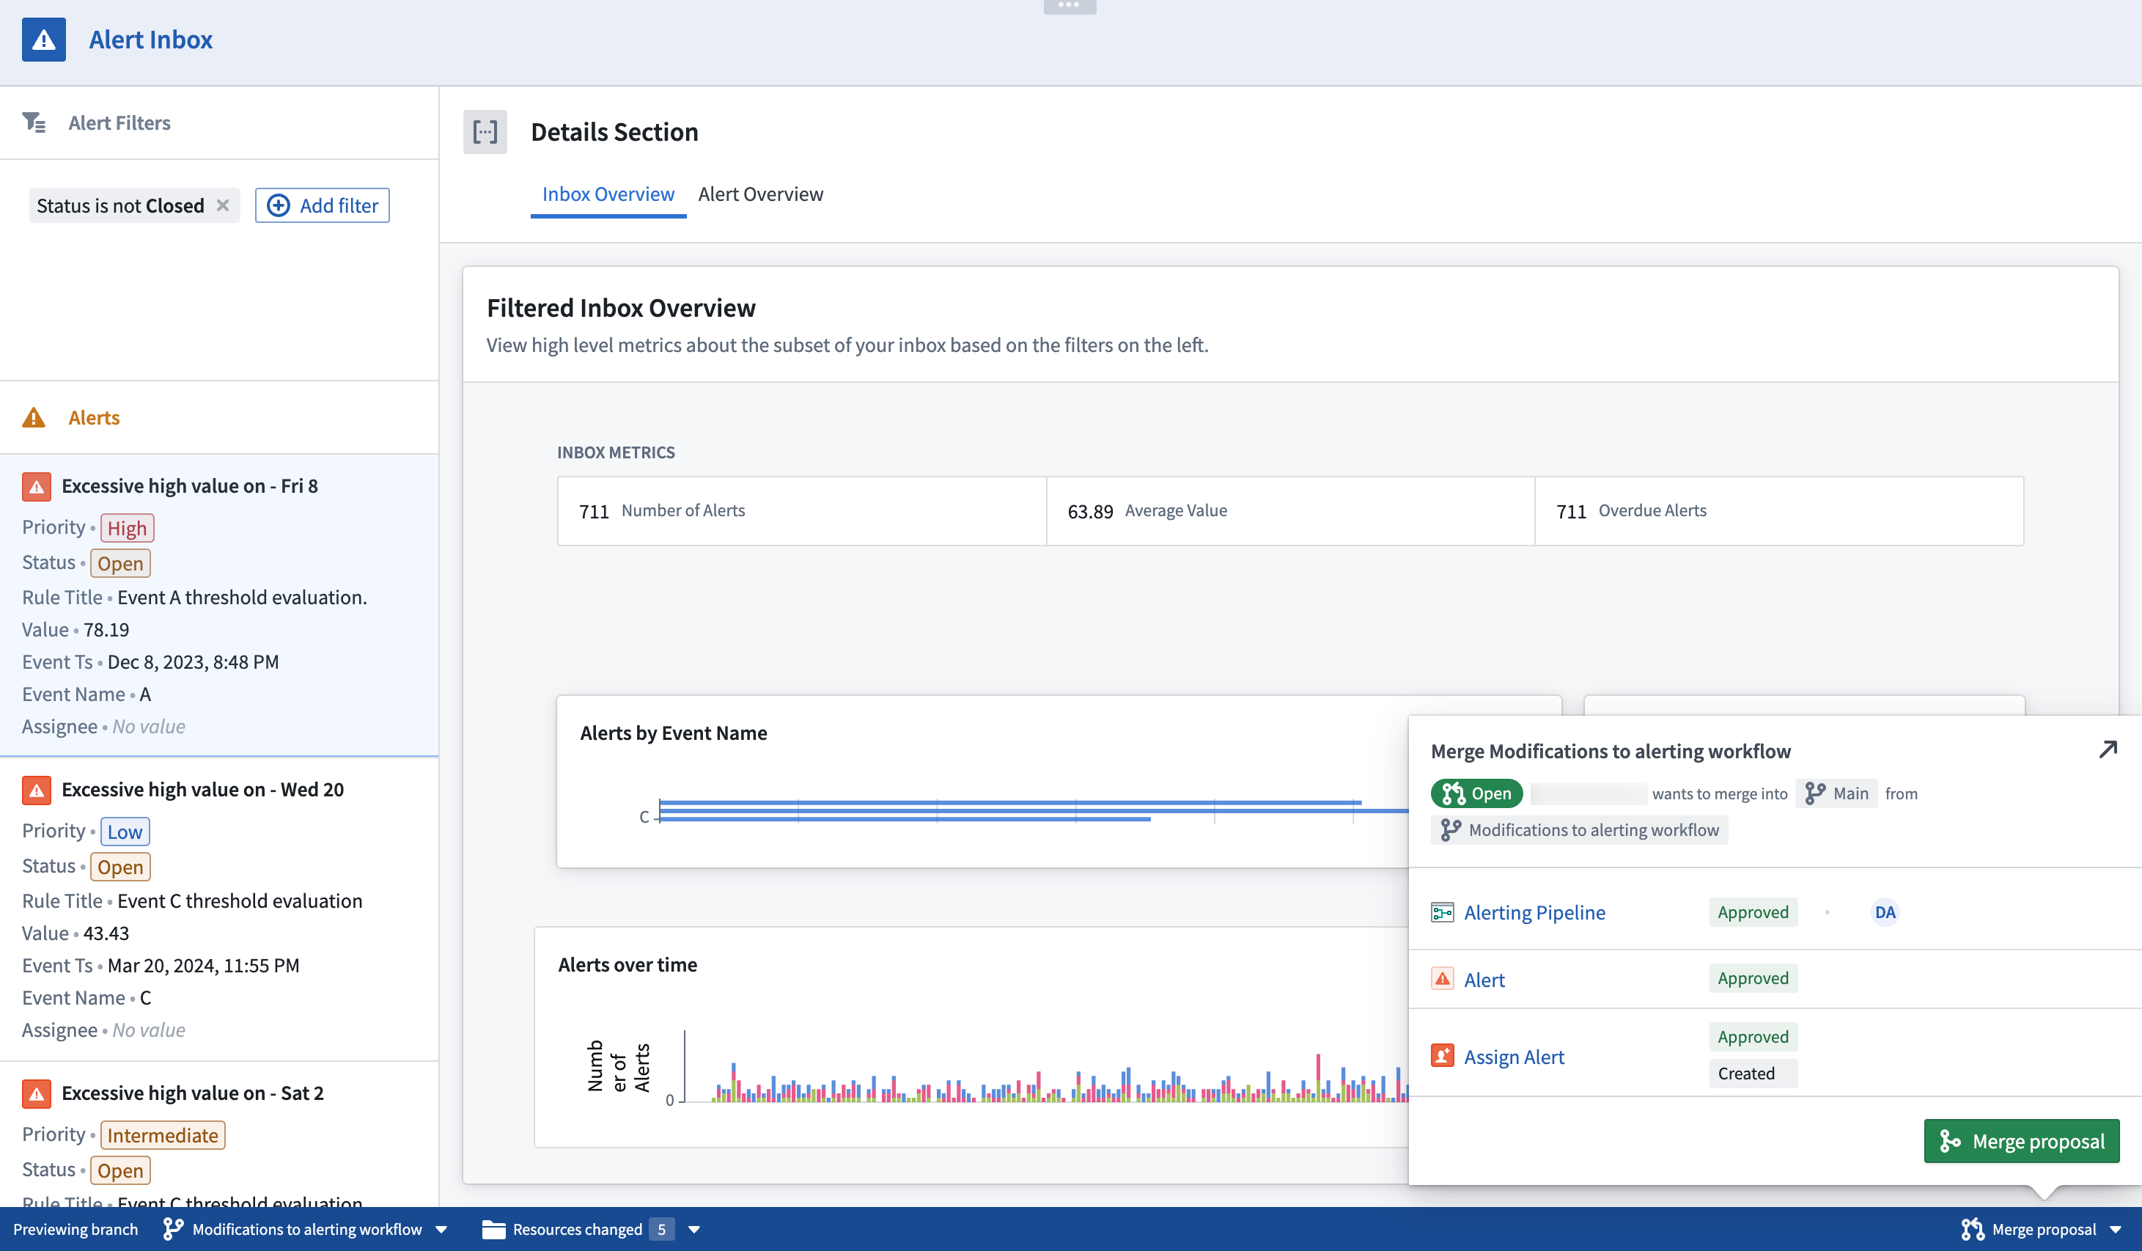2142x1251 pixels.
Task: Remove the Status is not Closed filter
Action: point(224,205)
